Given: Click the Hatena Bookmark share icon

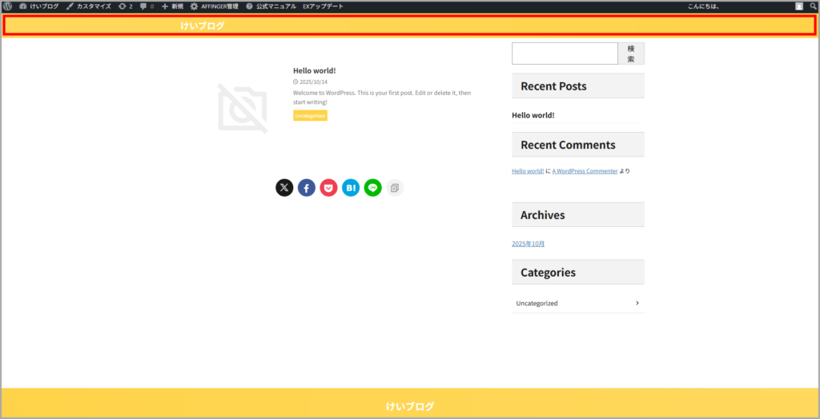Looking at the screenshot, I should click(351, 188).
